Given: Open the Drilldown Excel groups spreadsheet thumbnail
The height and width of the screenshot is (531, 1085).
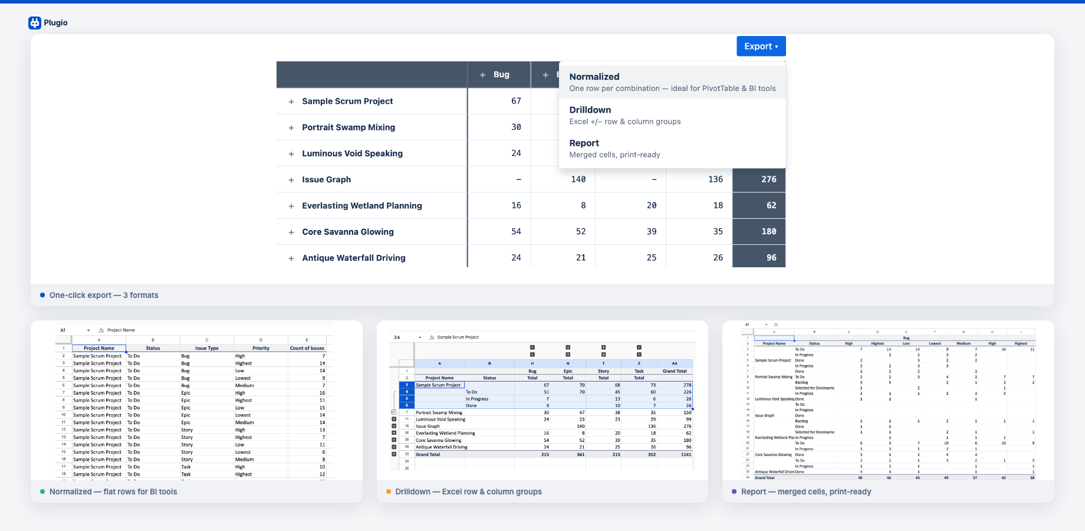Looking at the screenshot, I should coord(542,401).
